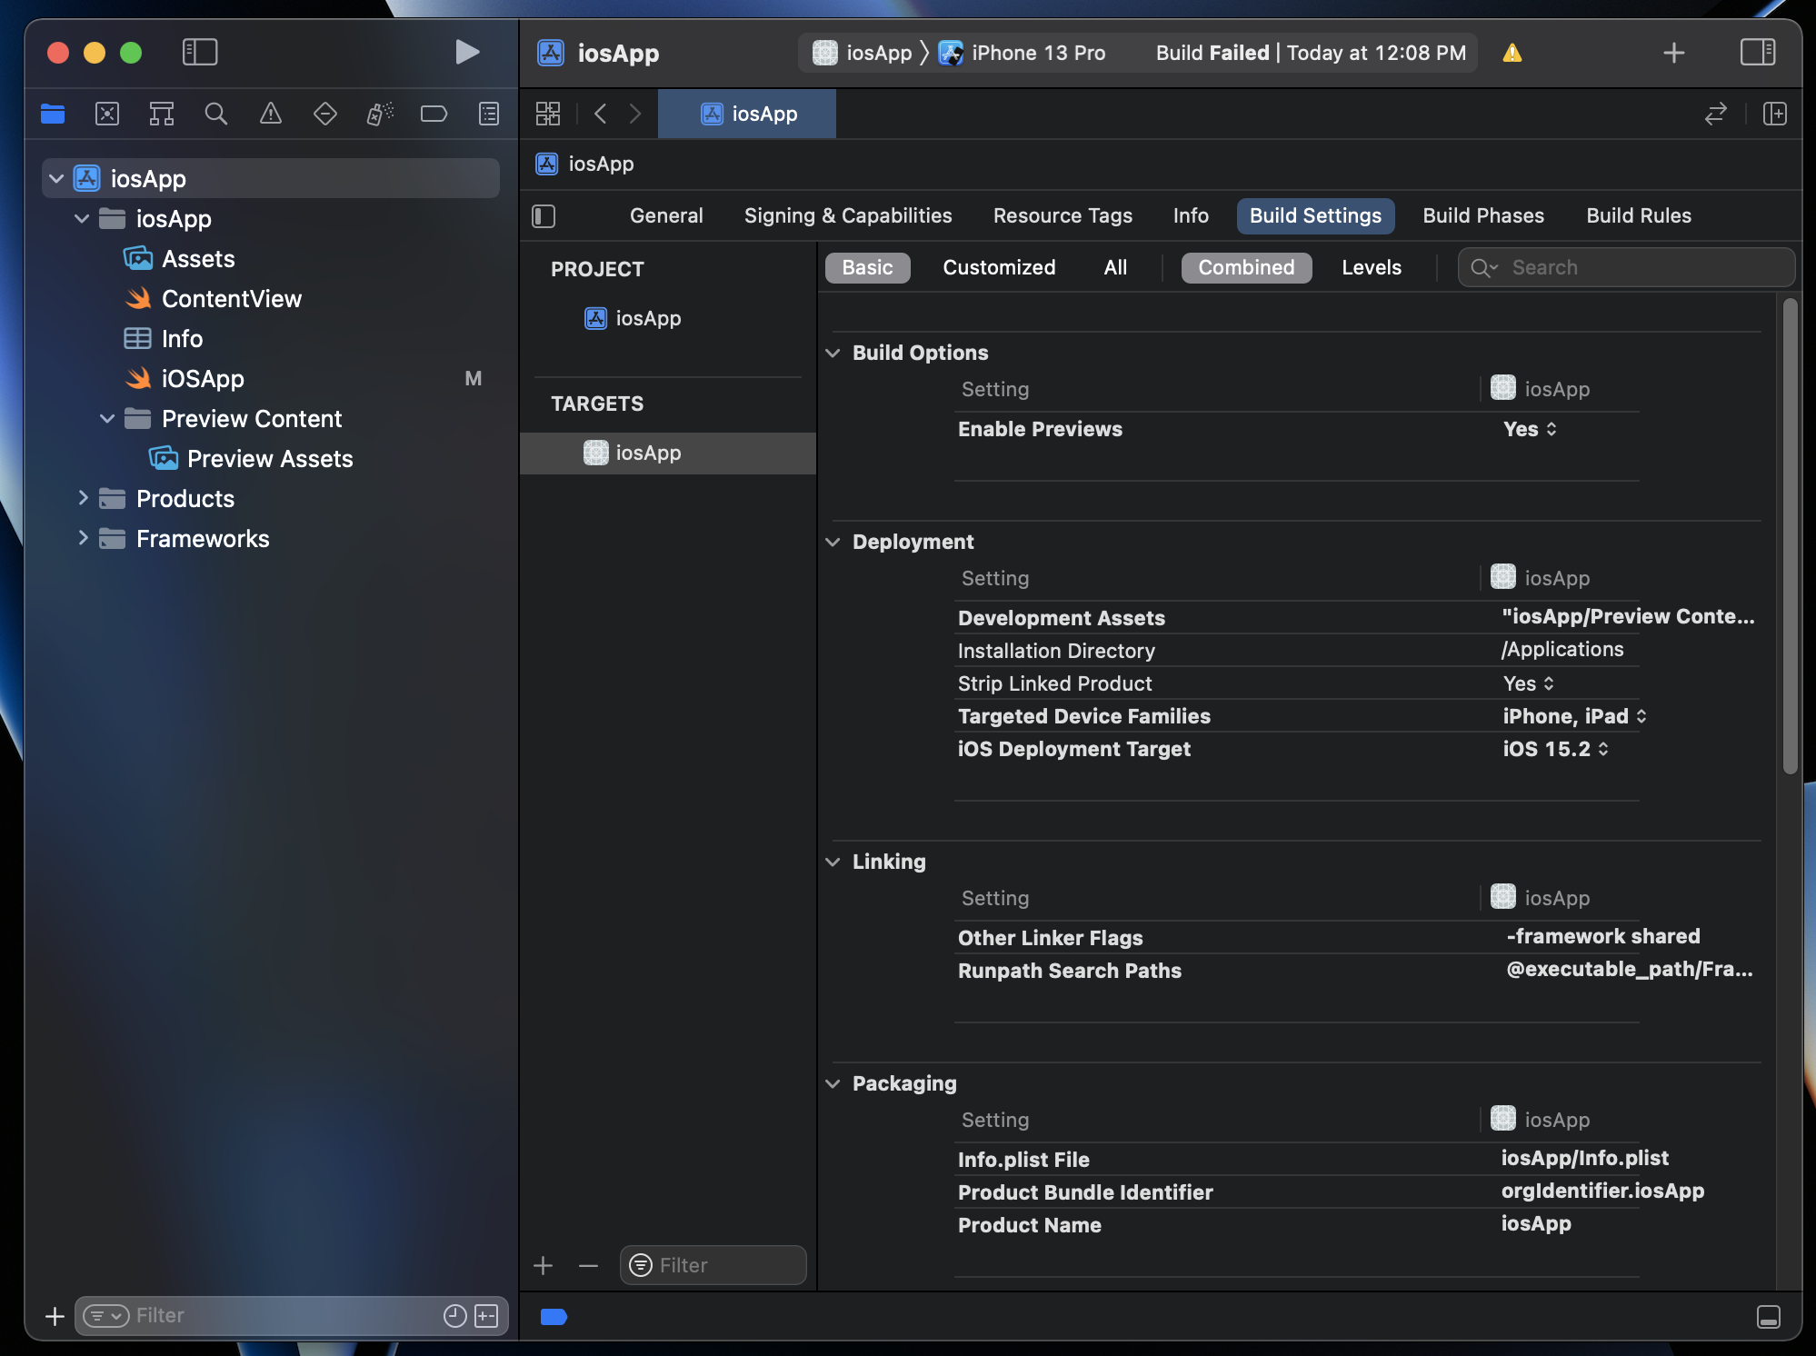Viewport: 1816px width, 1356px height.
Task: Show Customized build settings
Action: pyautogui.click(x=998, y=267)
